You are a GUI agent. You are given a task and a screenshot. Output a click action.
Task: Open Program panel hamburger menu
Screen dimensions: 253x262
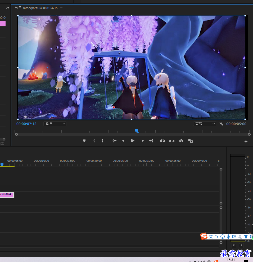(x=61, y=8)
